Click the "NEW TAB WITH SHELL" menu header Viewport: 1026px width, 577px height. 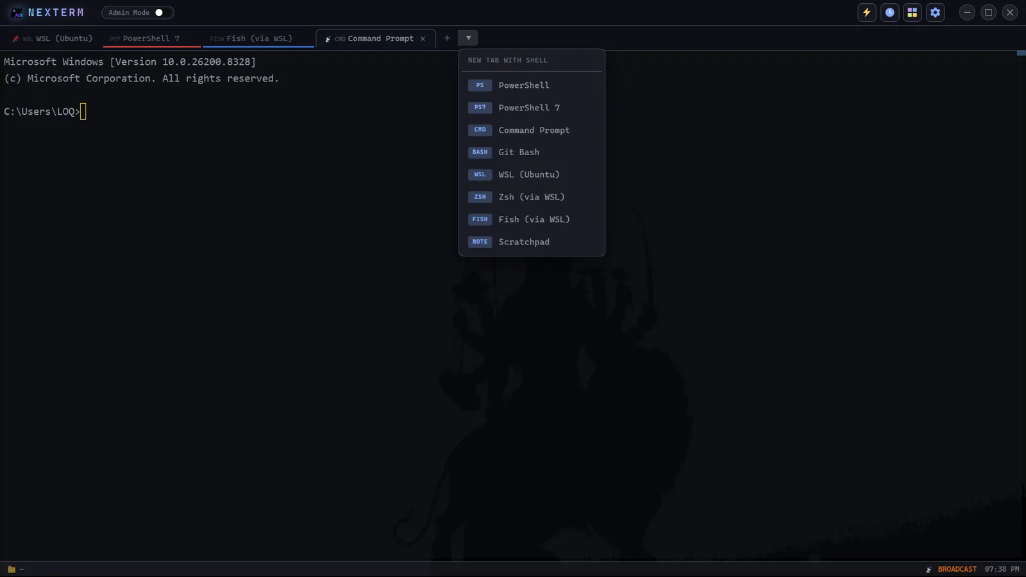point(508,60)
